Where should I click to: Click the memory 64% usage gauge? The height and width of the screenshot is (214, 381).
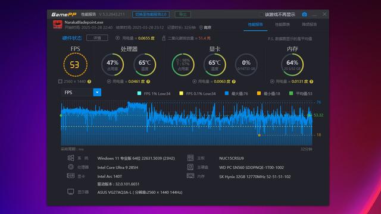[x=292, y=65]
